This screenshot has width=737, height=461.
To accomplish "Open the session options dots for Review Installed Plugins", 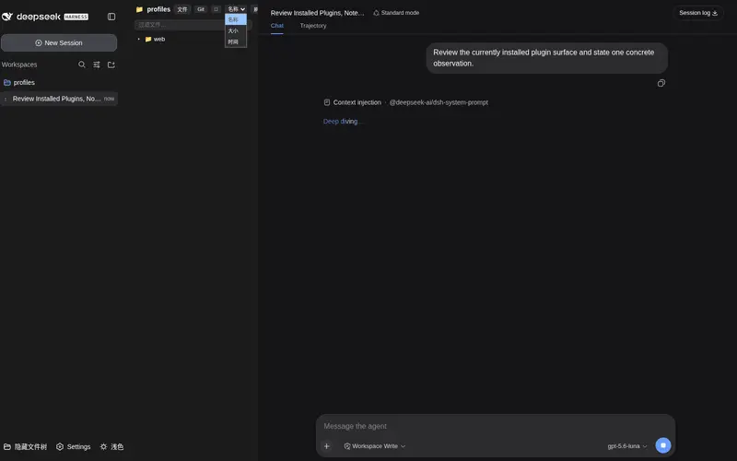I will point(6,99).
